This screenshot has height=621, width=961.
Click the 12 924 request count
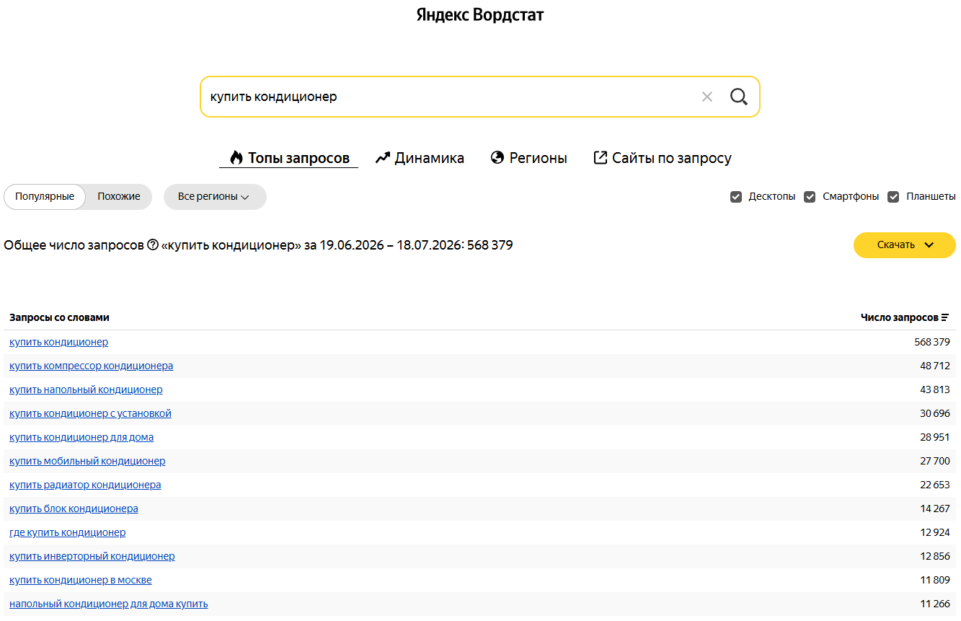point(935,532)
